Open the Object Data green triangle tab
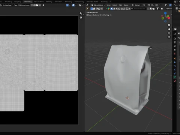180x135 pixels. (175, 77)
